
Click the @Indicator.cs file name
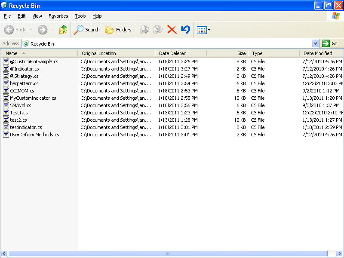coord(25,69)
